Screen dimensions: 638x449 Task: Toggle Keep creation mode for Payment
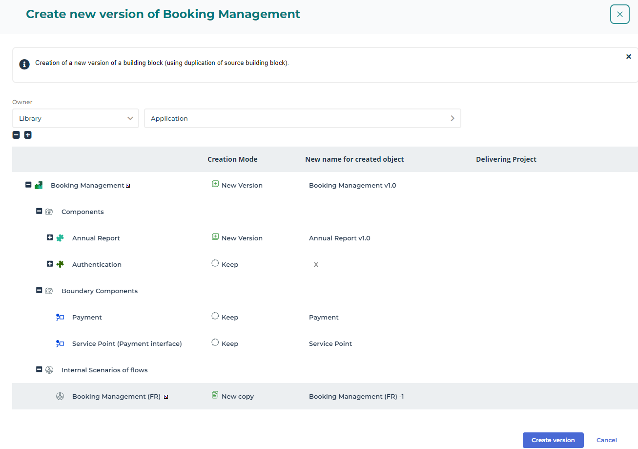click(215, 317)
